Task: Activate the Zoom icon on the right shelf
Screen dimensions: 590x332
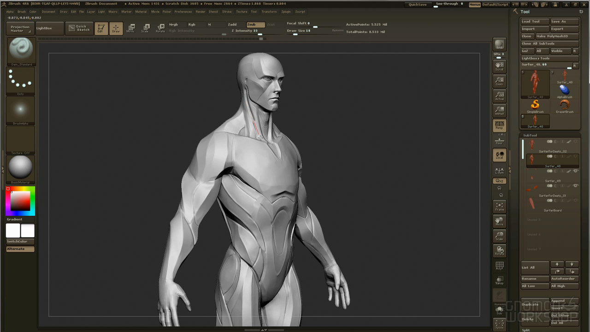Action: pyautogui.click(x=499, y=81)
